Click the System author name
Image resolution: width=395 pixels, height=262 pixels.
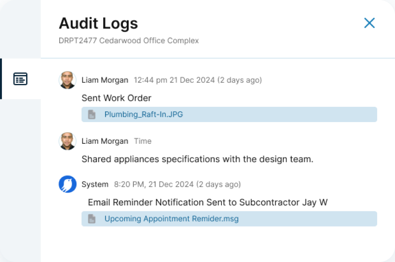click(95, 184)
